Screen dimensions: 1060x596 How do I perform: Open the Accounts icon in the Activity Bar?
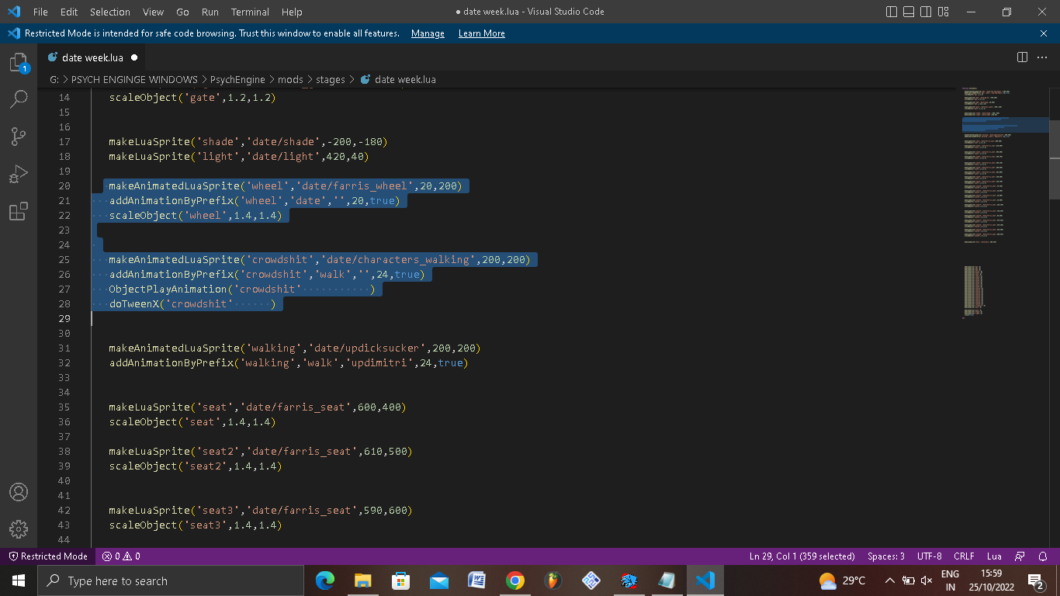pyautogui.click(x=19, y=491)
